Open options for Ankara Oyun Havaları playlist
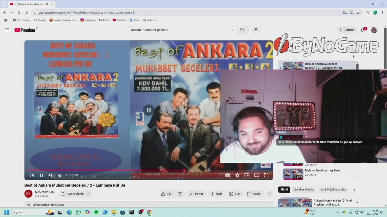 357,201
